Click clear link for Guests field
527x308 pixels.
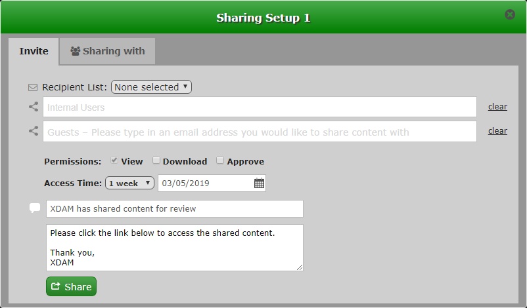(497, 131)
